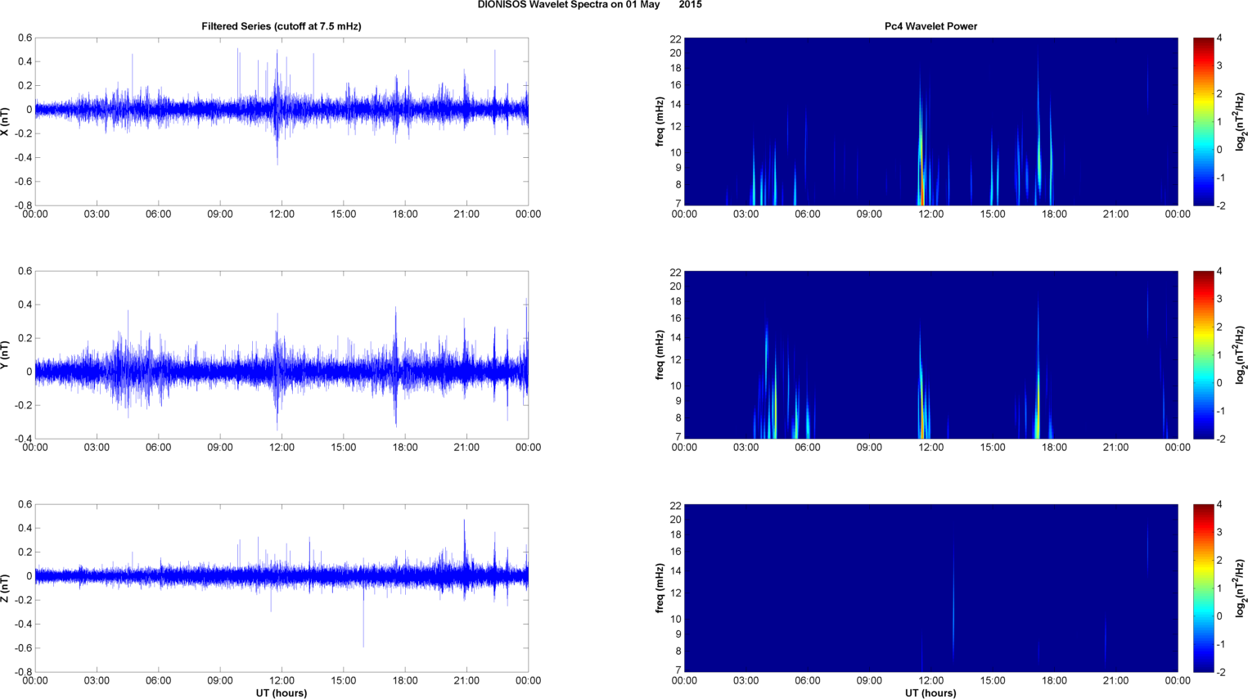Viewport: 1248px width, 699px height.
Task: Click the 06:00 tick below the Z series plot
Action: pos(158,680)
